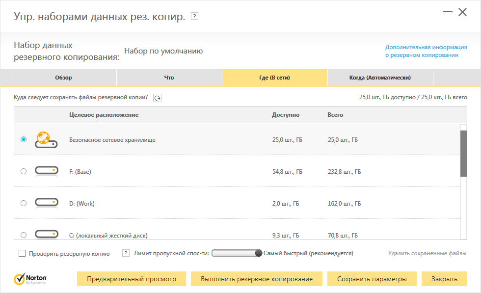Click the Сохранить параметры button

coord(372,279)
